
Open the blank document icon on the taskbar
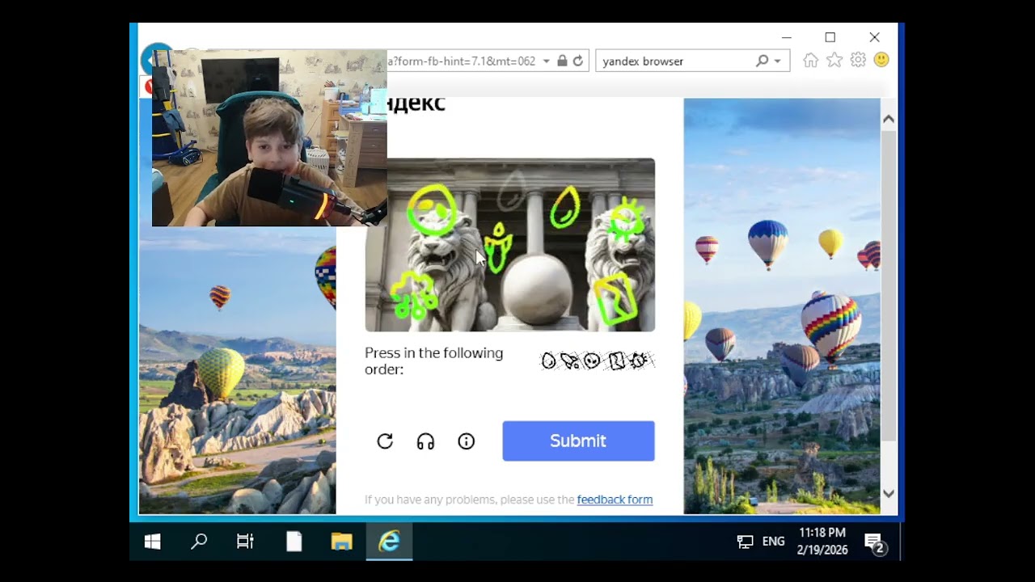294,542
